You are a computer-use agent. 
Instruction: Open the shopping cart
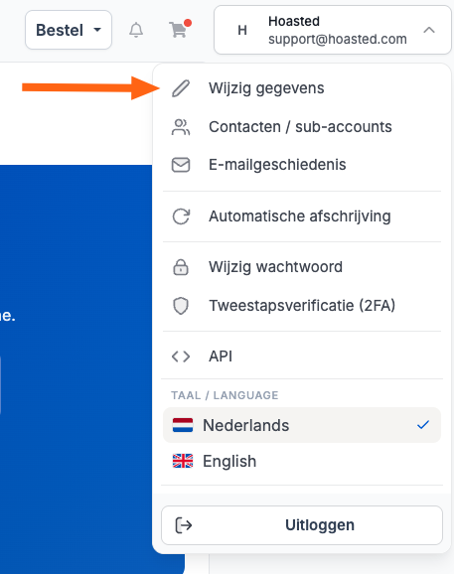180,29
